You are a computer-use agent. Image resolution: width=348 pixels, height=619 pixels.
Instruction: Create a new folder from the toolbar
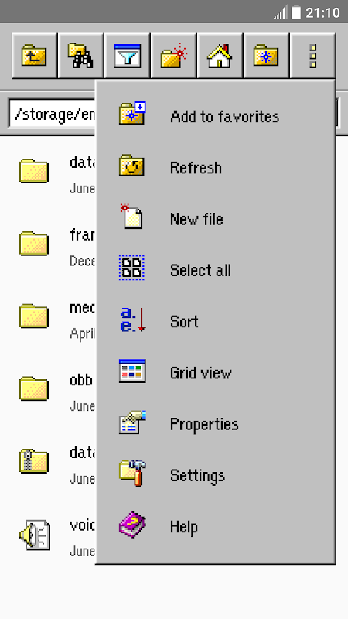coord(173,56)
